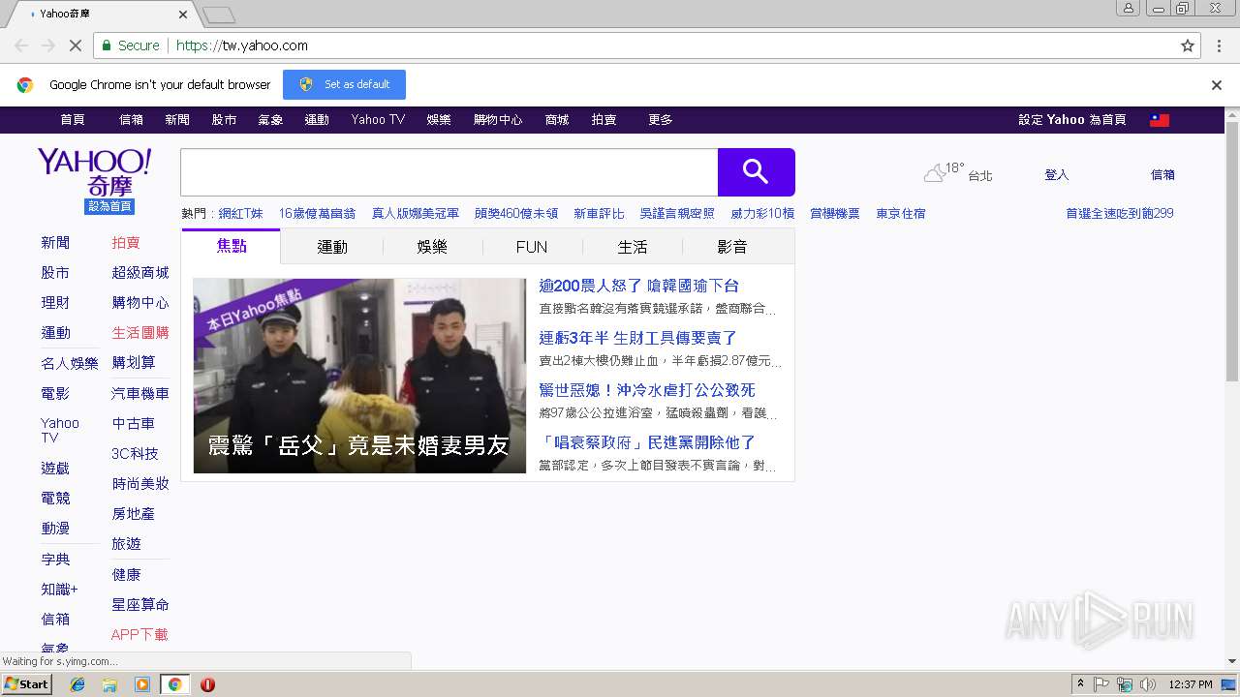The width and height of the screenshot is (1240, 697).
Task: Click the 登入 sign-in link
Action: click(1057, 175)
